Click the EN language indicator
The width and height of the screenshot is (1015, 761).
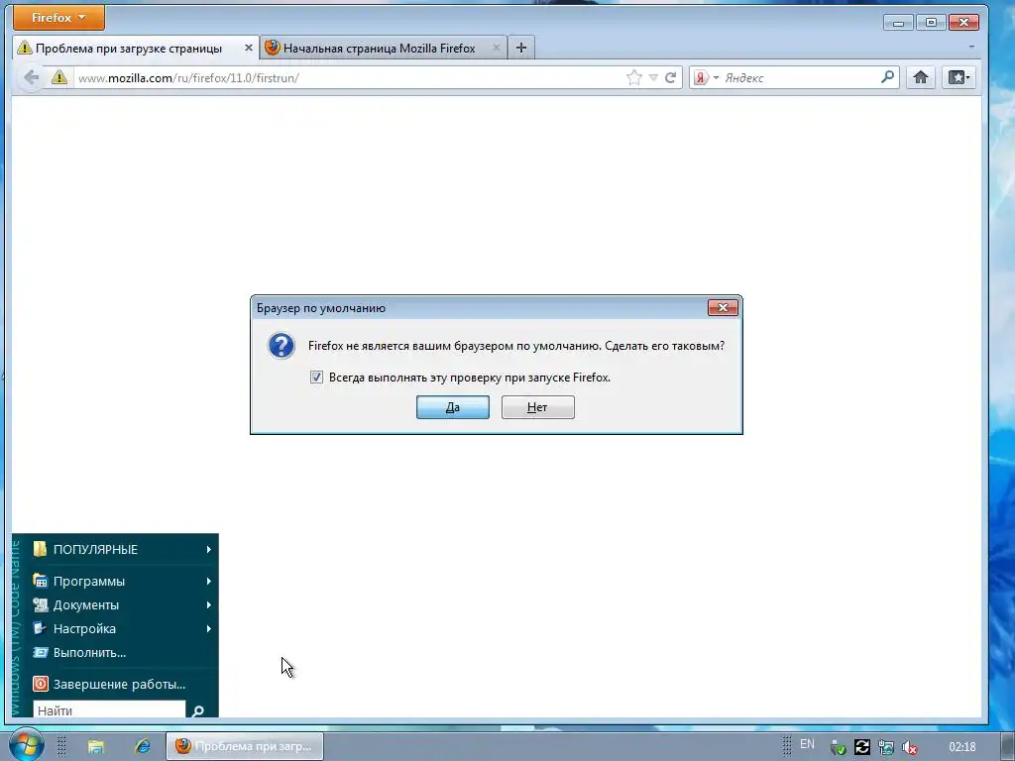pyautogui.click(x=807, y=744)
